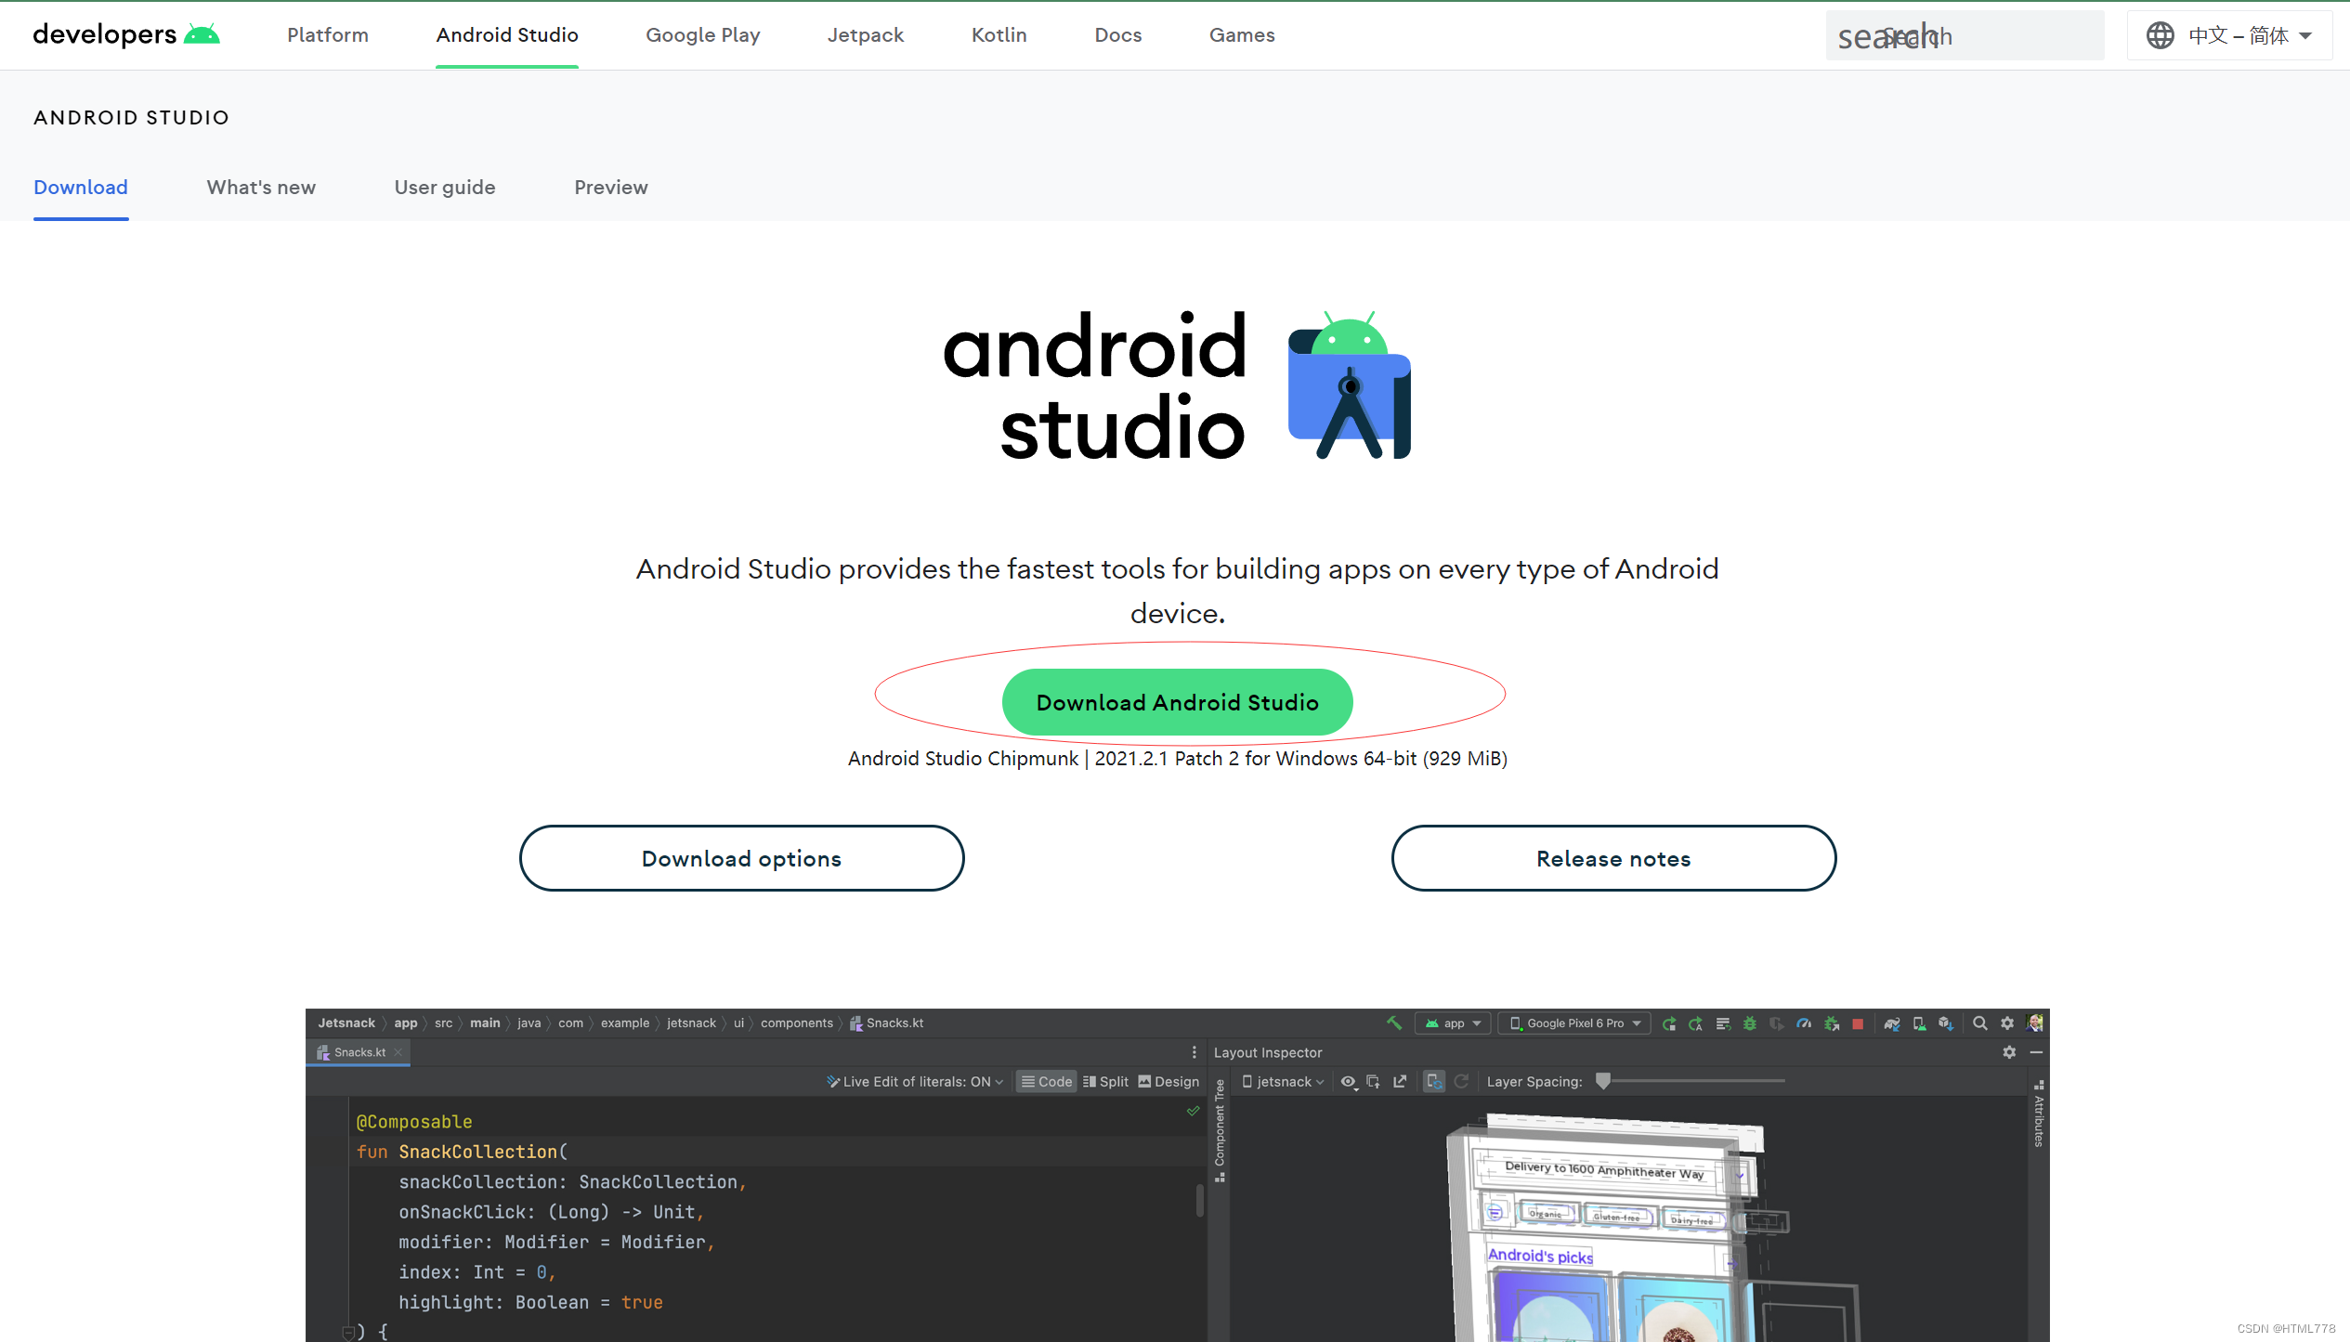This screenshot has width=2350, height=1342.
Task: Click the developers Android logo
Action: (x=126, y=34)
